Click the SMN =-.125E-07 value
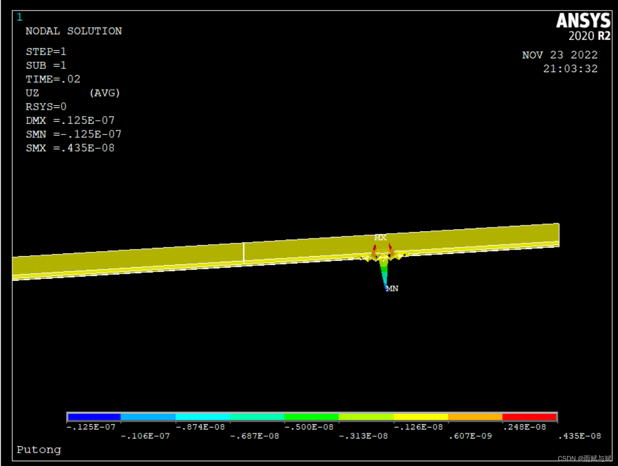This screenshot has height=466, width=618. 74,134
